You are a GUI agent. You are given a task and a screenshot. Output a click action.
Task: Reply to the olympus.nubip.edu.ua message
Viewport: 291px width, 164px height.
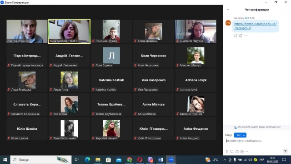[x=236, y=36]
